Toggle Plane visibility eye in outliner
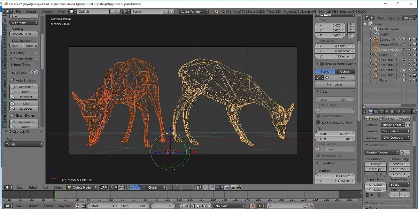 404,80
